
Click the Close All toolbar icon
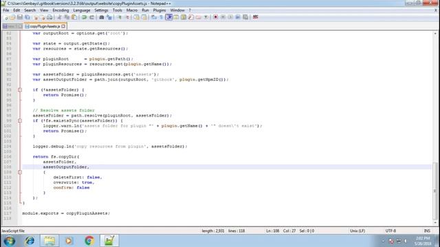point(42,17)
